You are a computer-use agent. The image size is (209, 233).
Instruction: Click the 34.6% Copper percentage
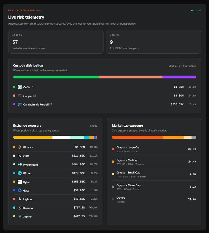[x=192, y=96]
